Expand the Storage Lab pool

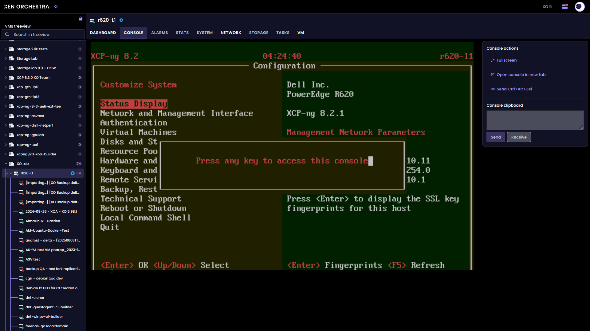6,59
